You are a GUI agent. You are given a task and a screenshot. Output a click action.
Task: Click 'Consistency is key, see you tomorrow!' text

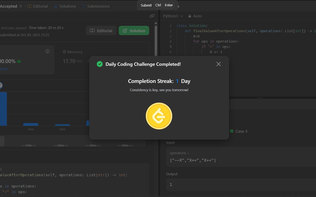[x=159, y=90]
